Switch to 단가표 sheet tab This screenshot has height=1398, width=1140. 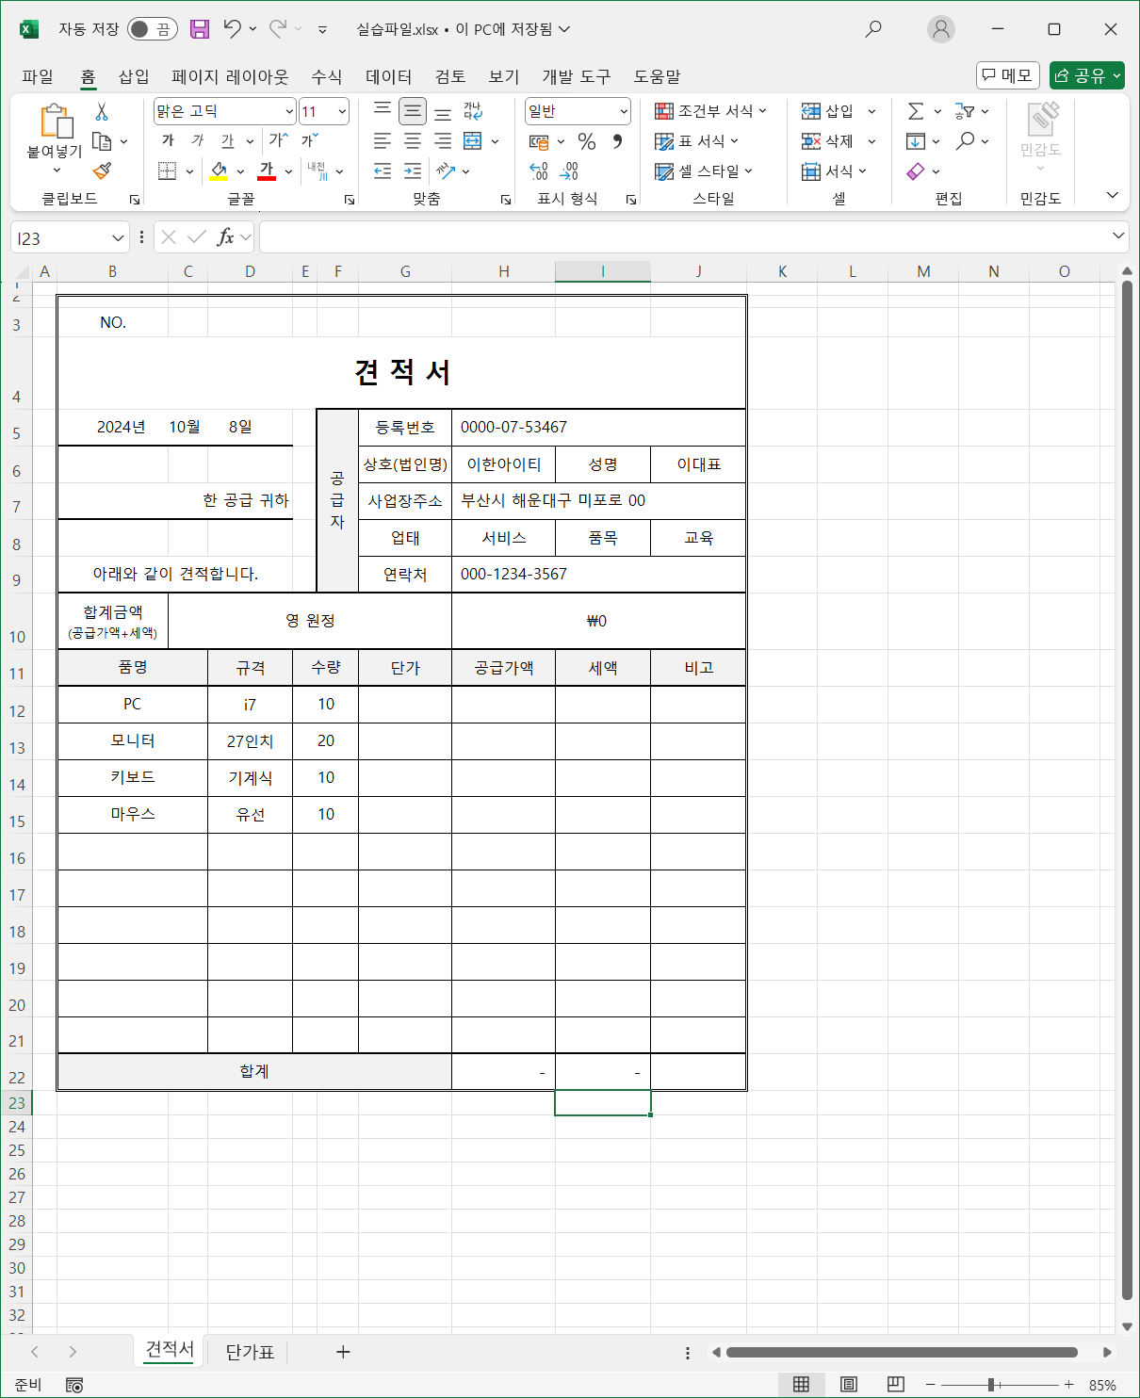click(250, 1352)
